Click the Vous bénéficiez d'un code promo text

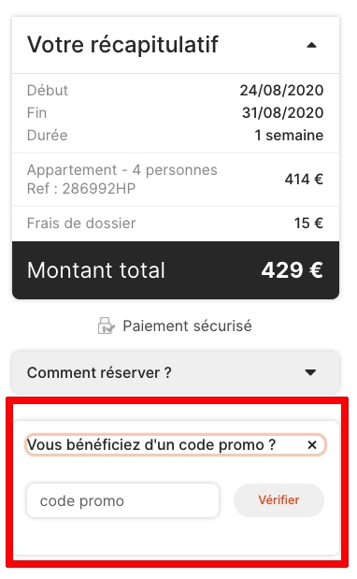[x=151, y=445]
